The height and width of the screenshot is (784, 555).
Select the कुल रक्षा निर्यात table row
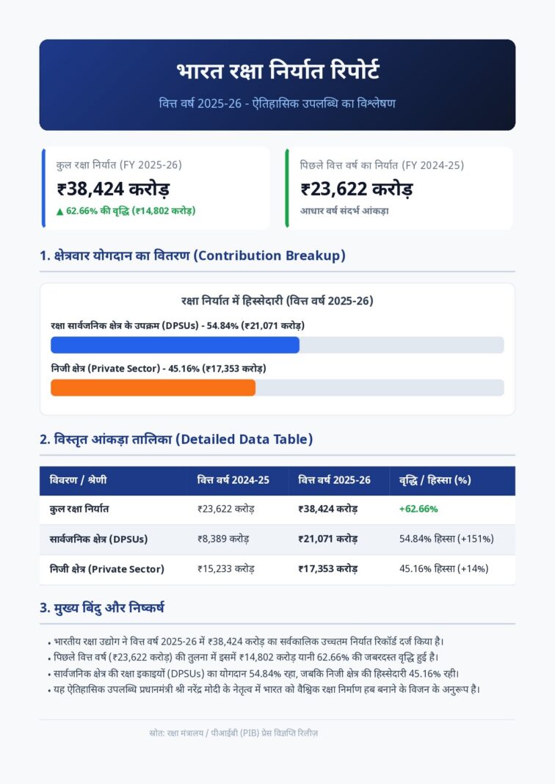click(x=277, y=509)
